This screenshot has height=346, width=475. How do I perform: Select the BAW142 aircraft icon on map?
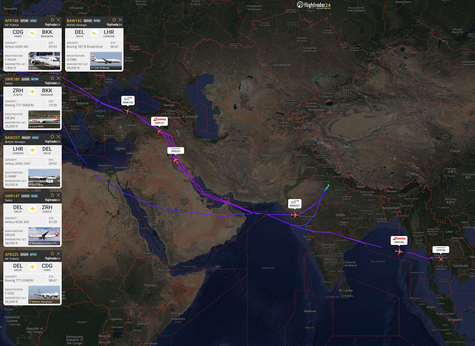128,111
